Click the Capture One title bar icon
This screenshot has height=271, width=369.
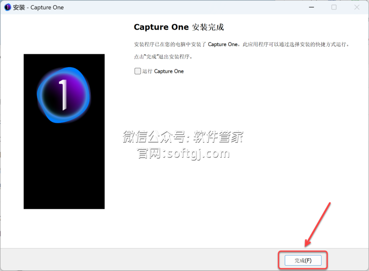click(x=7, y=7)
